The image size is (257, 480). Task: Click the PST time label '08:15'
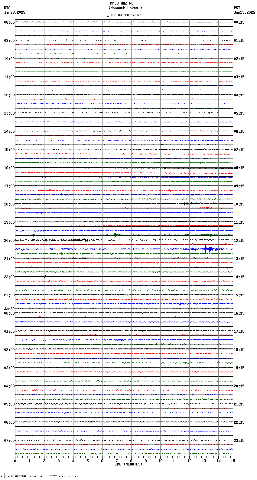(239, 168)
